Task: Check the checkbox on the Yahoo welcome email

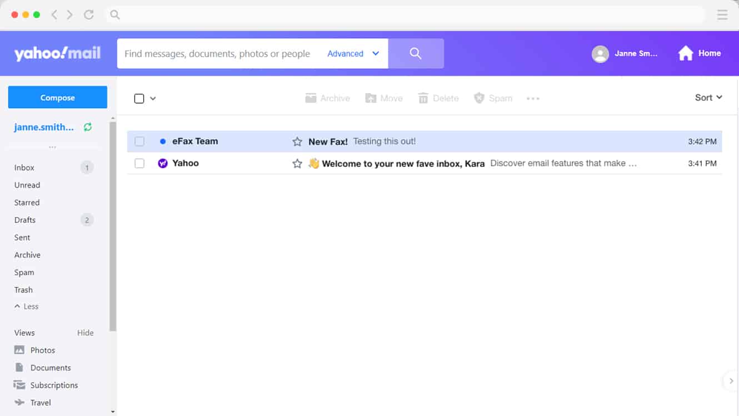Action: click(139, 163)
